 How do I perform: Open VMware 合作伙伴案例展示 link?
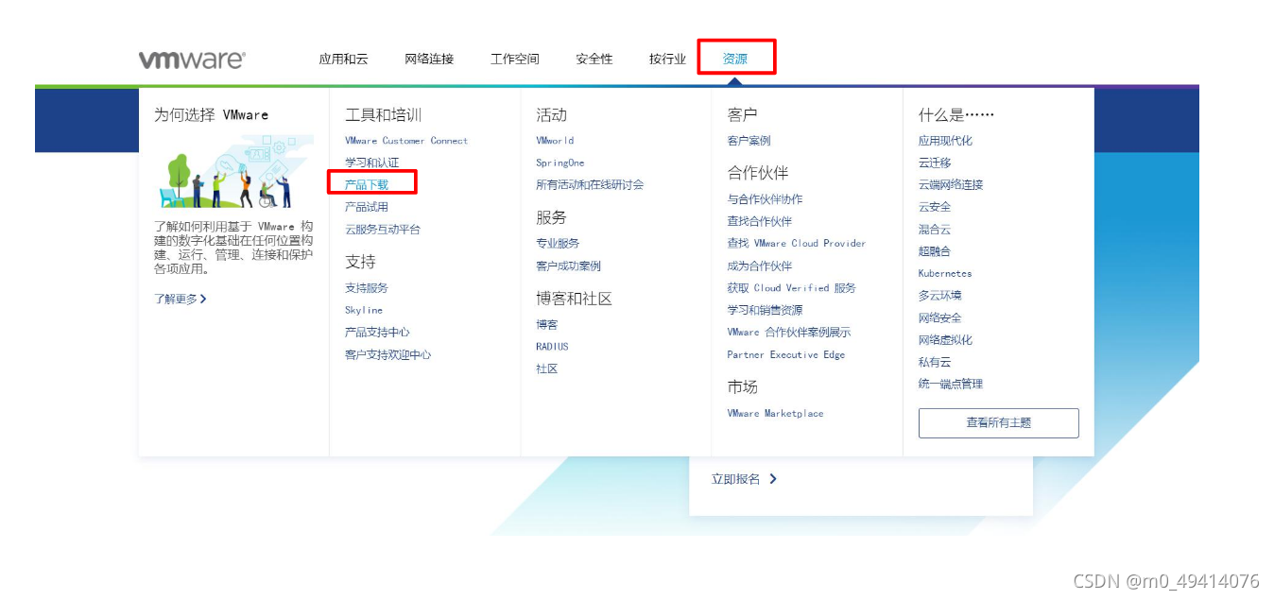pyautogui.click(x=789, y=332)
